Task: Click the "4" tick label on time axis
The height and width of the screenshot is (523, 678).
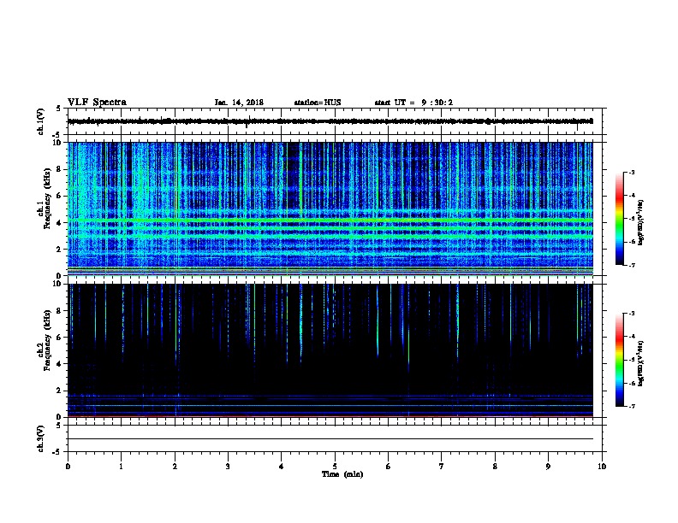Action: pyautogui.click(x=282, y=467)
